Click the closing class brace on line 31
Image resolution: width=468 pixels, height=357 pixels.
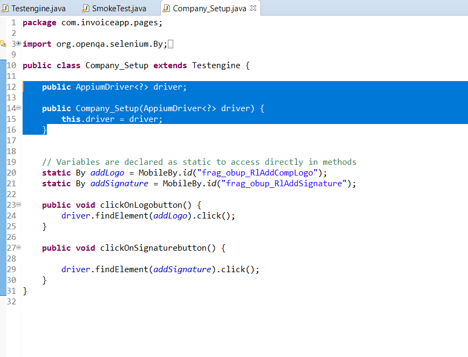click(x=25, y=291)
